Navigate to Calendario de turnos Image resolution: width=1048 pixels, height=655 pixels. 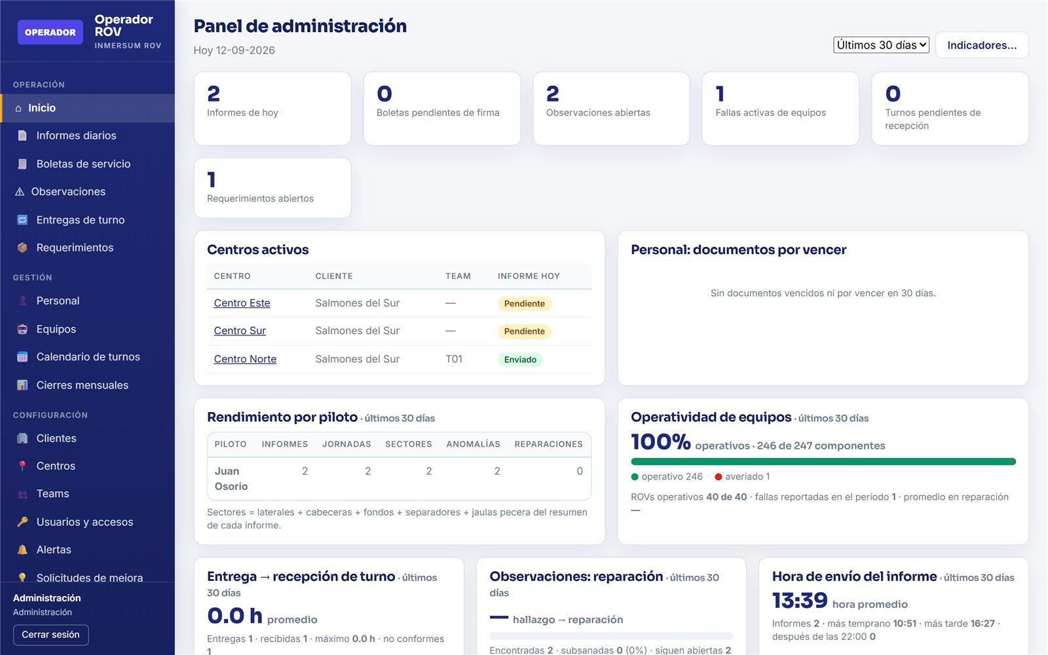[88, 357]
